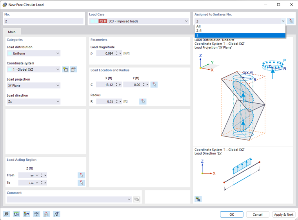Pick To Z value graphically
Image resolution: width=298 pixels, height=220 pixels.
click(81, 183)
